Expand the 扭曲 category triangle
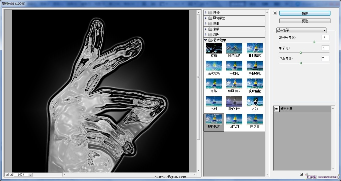This screenshot has height=181, width=341. pyautogui.click(x=206, y=23)
